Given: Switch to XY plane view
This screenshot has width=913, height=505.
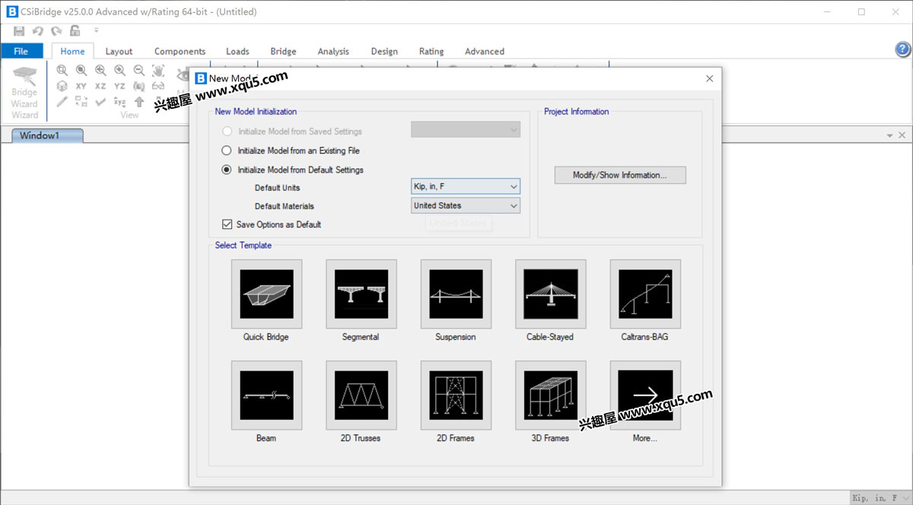Looking at the screenshot, I should (81, 86).
